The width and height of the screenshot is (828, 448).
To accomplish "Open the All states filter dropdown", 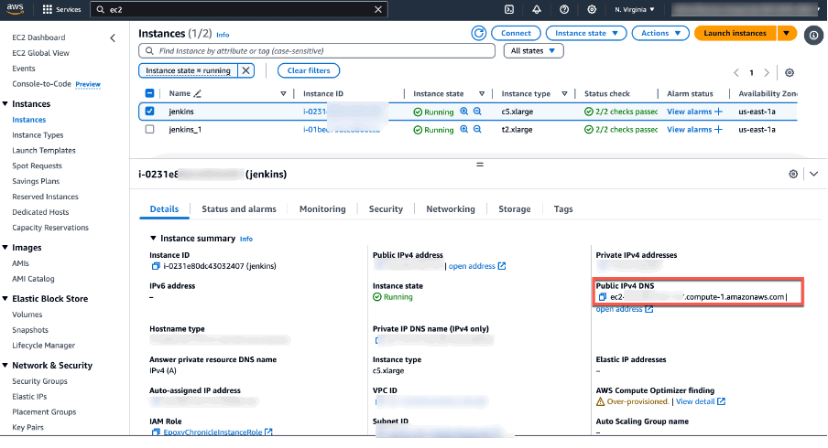I will [x=533, y=51].
